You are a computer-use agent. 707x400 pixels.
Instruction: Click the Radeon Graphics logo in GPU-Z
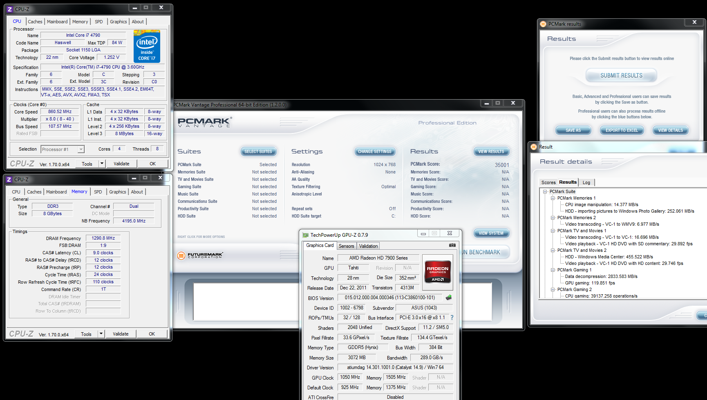438,272
